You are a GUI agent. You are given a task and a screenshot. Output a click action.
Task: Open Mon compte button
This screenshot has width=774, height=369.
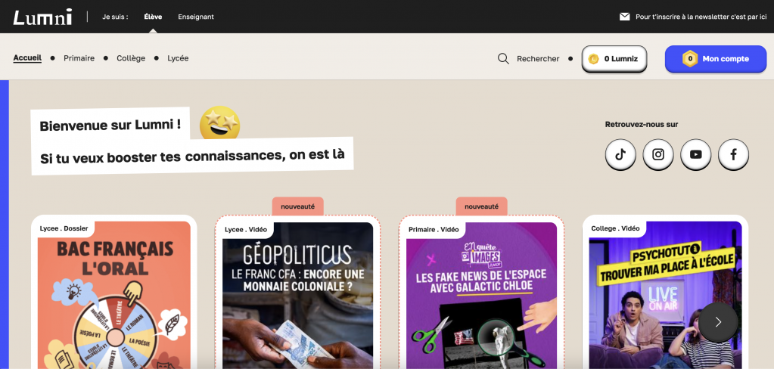(715, 59)
